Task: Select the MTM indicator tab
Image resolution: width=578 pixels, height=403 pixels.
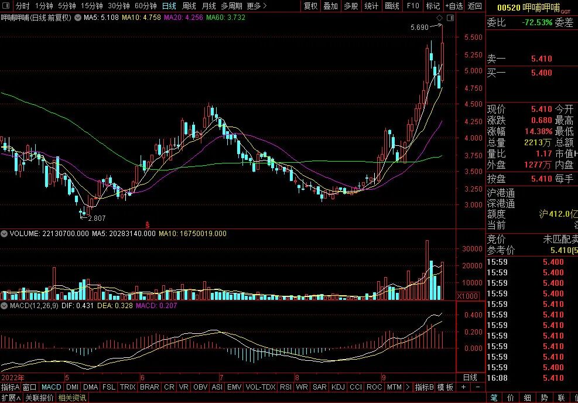Action: (x=394, y=387)
